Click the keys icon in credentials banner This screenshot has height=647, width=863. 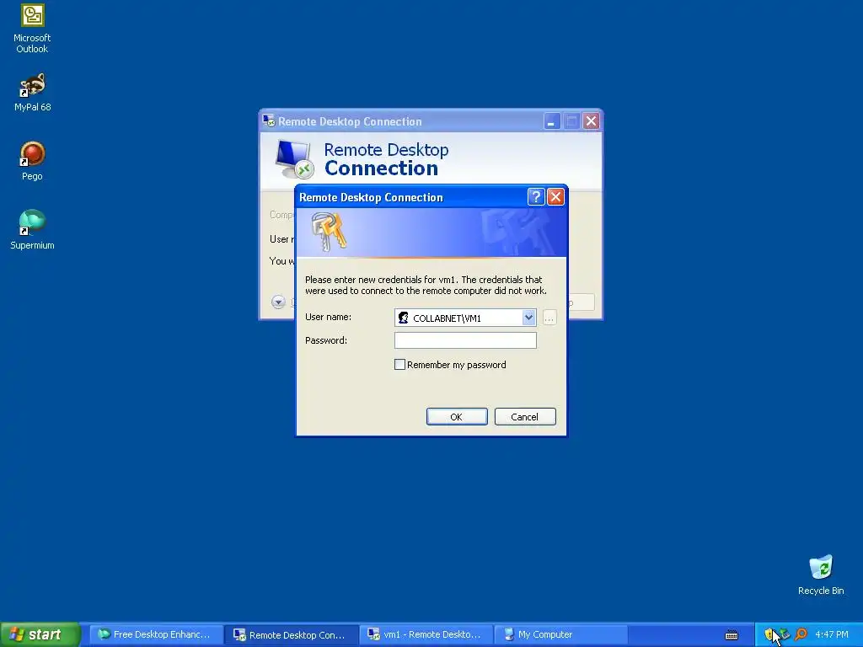pyautogui.click(x=329, y=232)
